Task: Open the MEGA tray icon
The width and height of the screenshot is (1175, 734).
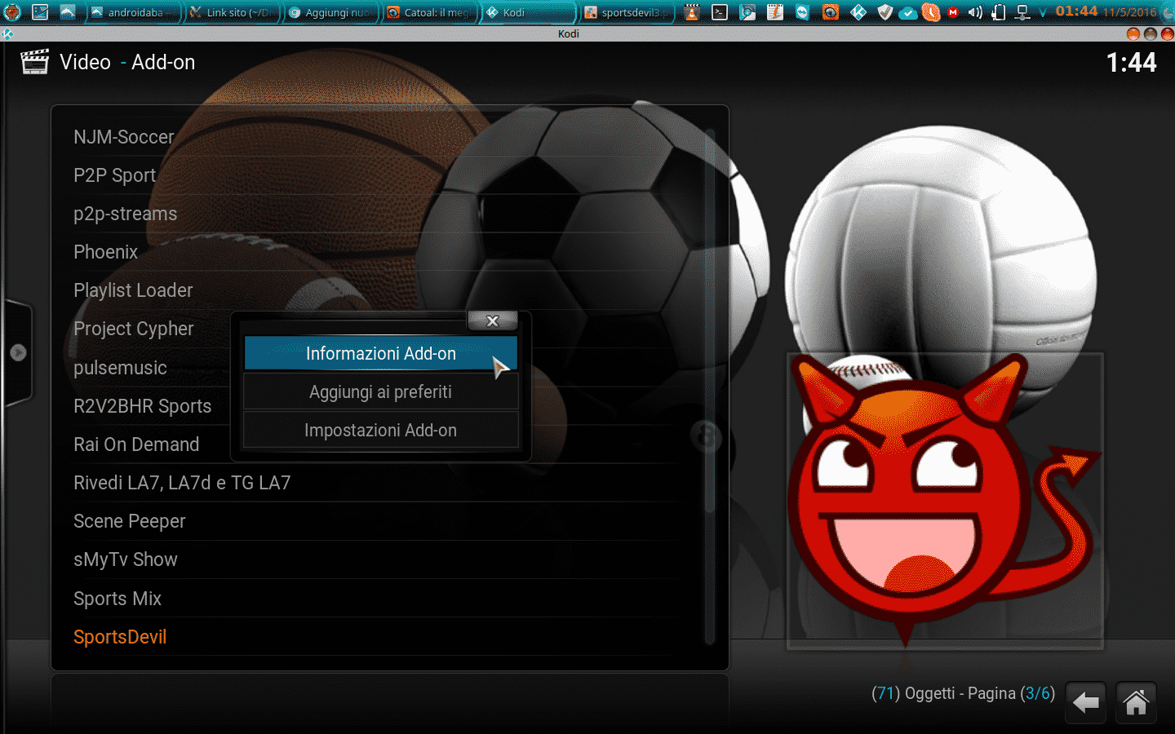Action: click(x=953, y=12)
